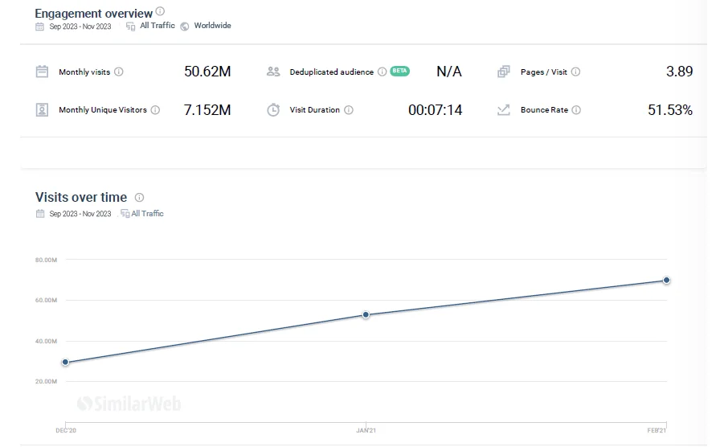The height and width of the screenshot is (447, 716).
Task: Click the 51.53% bounce rate value
Action: (670, 109)
